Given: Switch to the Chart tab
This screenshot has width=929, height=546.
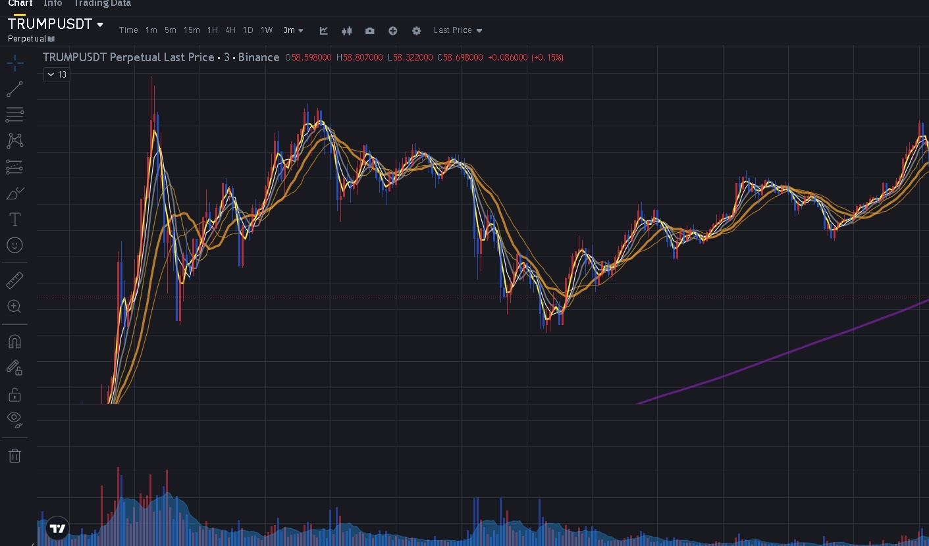Looking at the screenshot, I should pos(20,4).
